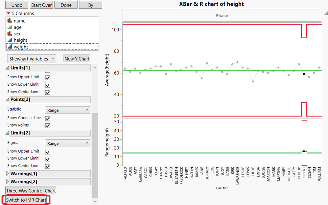Screen dimensions: 328x205
Task: Select the nominal data icon beside name
Action: (x=10, y=20)
